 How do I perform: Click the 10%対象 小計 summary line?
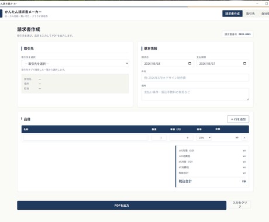(212, 151)
